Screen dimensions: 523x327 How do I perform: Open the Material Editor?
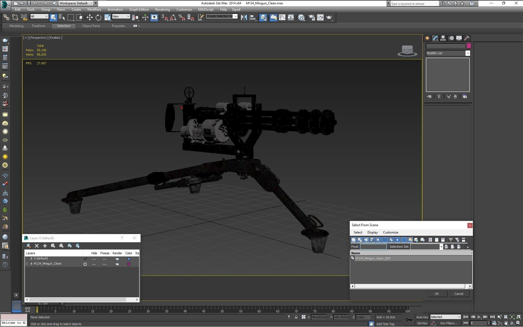pyautogui.click(x=301, y=17)
